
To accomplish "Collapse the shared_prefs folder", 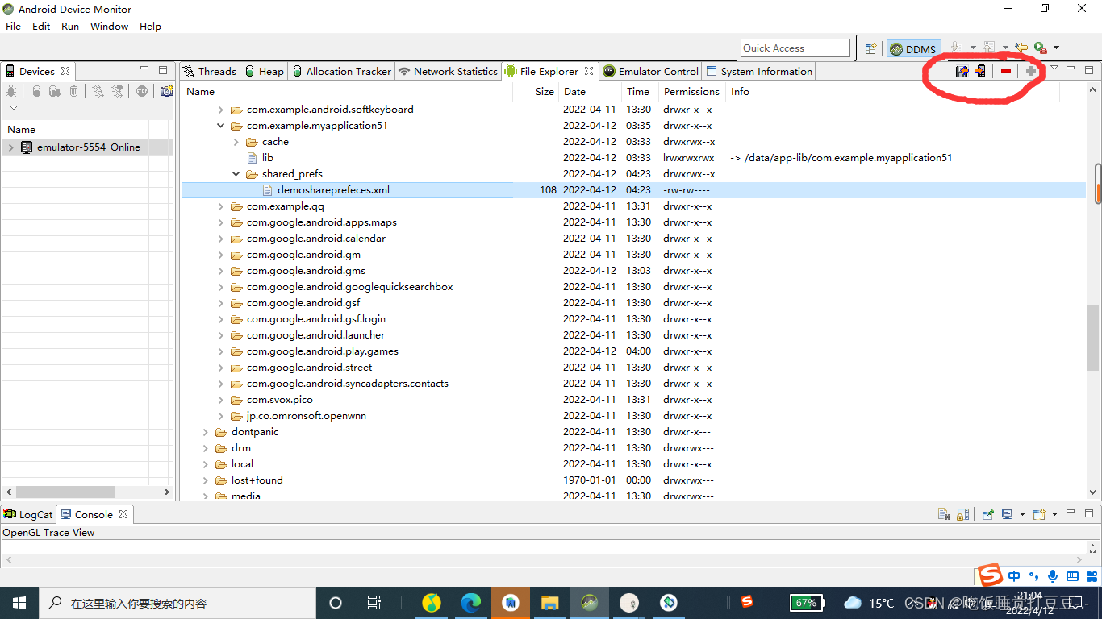I will click(x=236, y=173).
